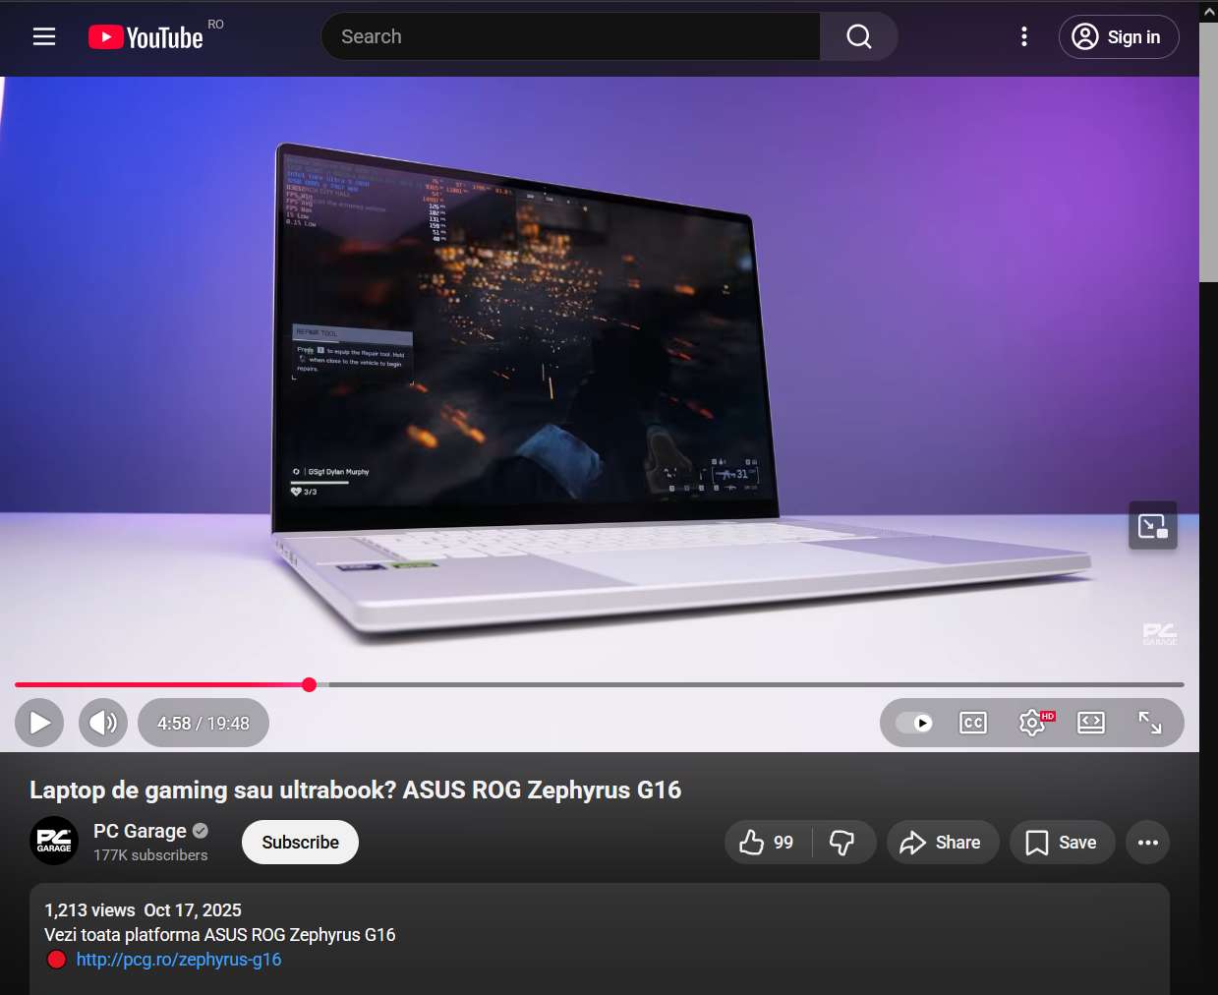
Task: Open the pcg.ro/zephyrus-g16 link
Action: pos(179,960)
